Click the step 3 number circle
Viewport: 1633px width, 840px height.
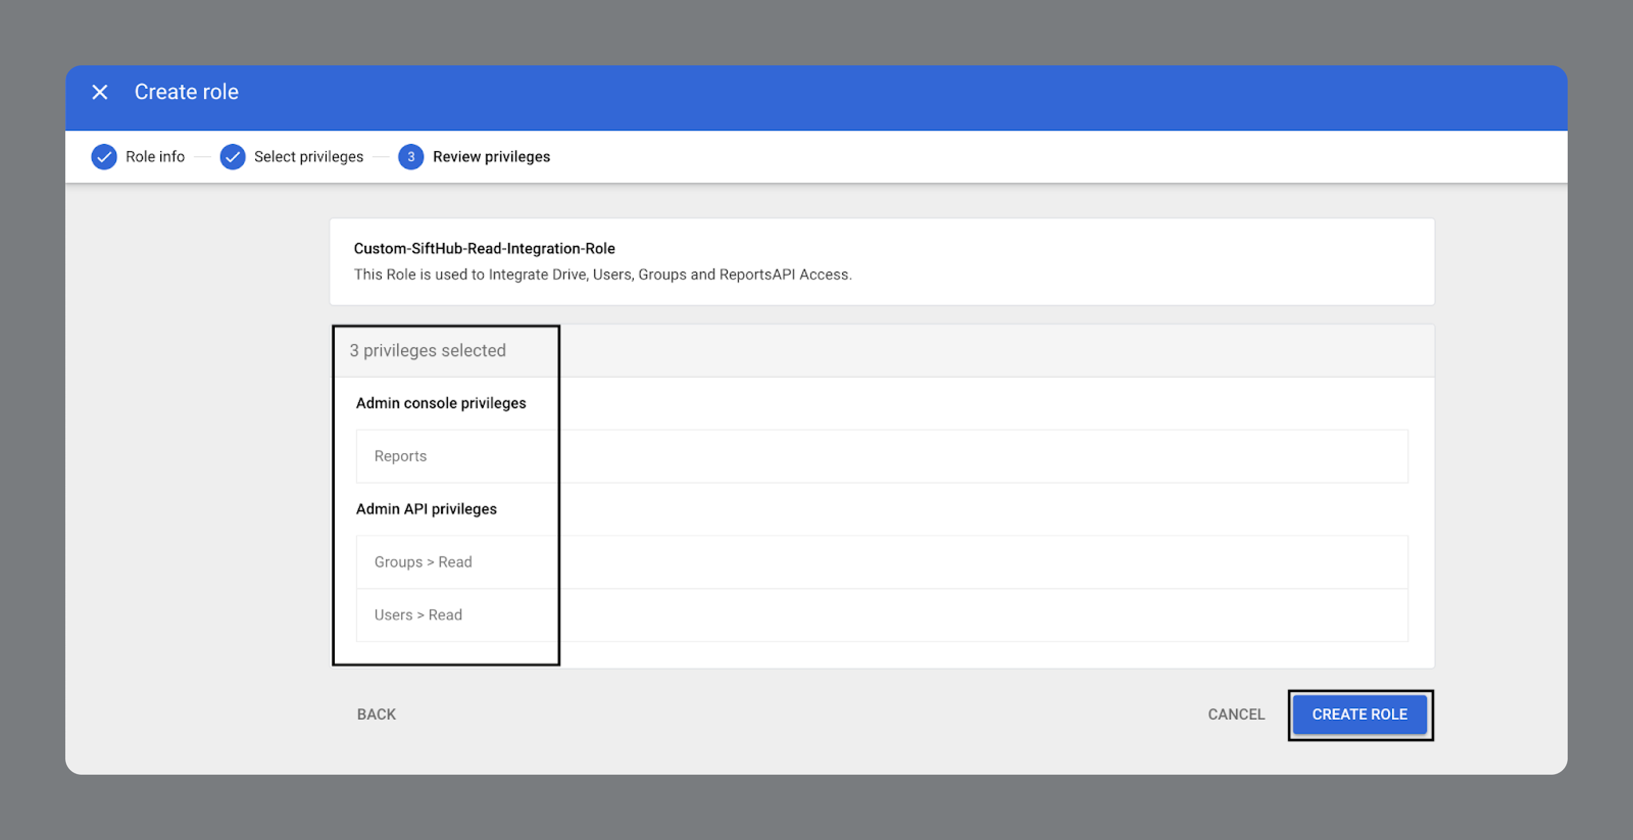[x=411, y=157]
